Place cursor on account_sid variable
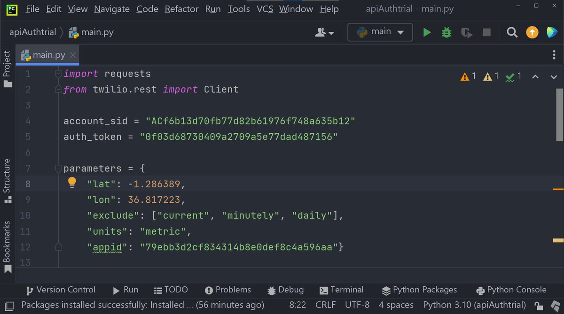 click(x=96, y=121)
